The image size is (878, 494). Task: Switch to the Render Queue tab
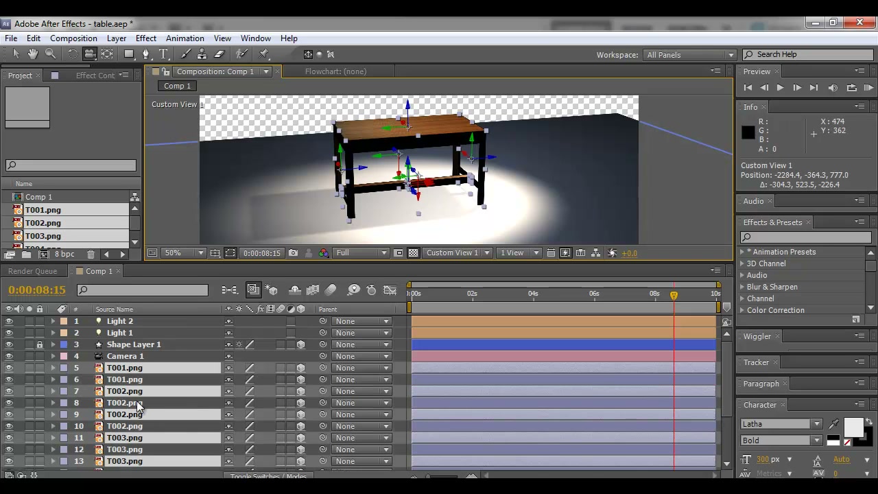[x=33, y=271]
